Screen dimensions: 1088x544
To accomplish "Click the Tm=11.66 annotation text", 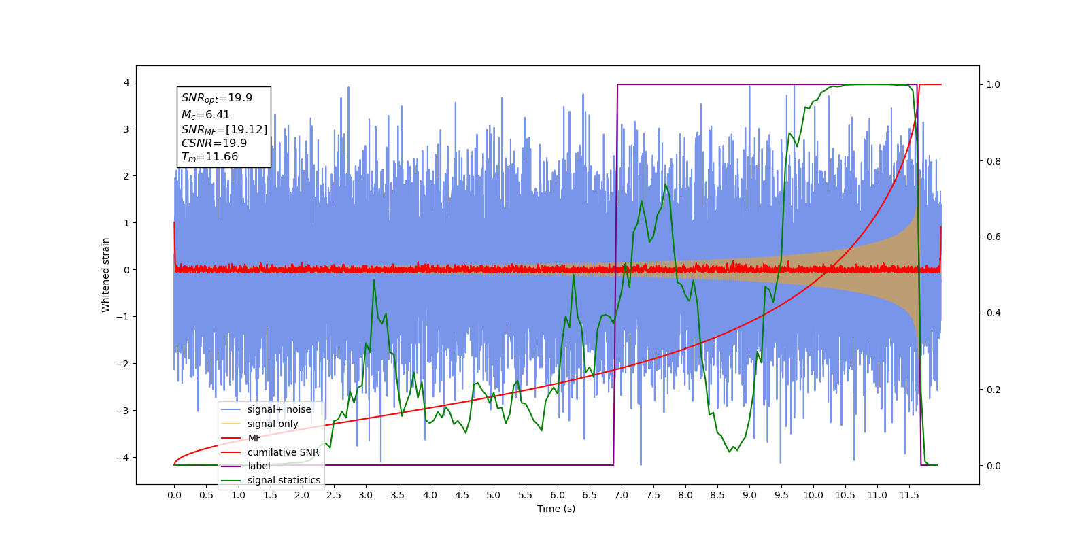I will [209, 157].
